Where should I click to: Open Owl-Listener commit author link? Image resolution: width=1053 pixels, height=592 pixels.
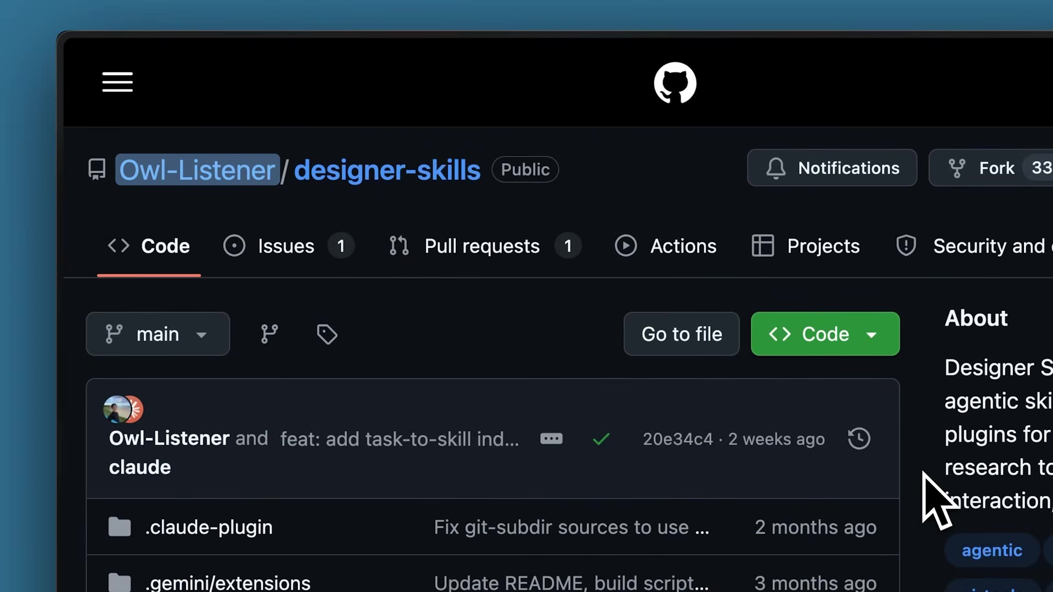point(169,439)
